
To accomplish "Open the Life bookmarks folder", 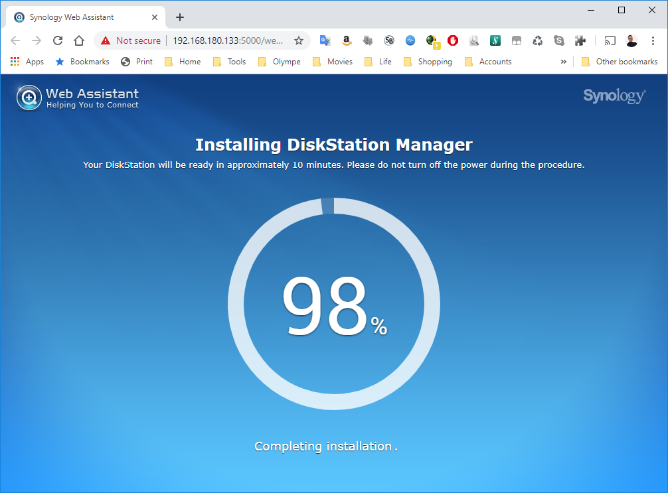I will pyautogui.click(x=378, y=62).
